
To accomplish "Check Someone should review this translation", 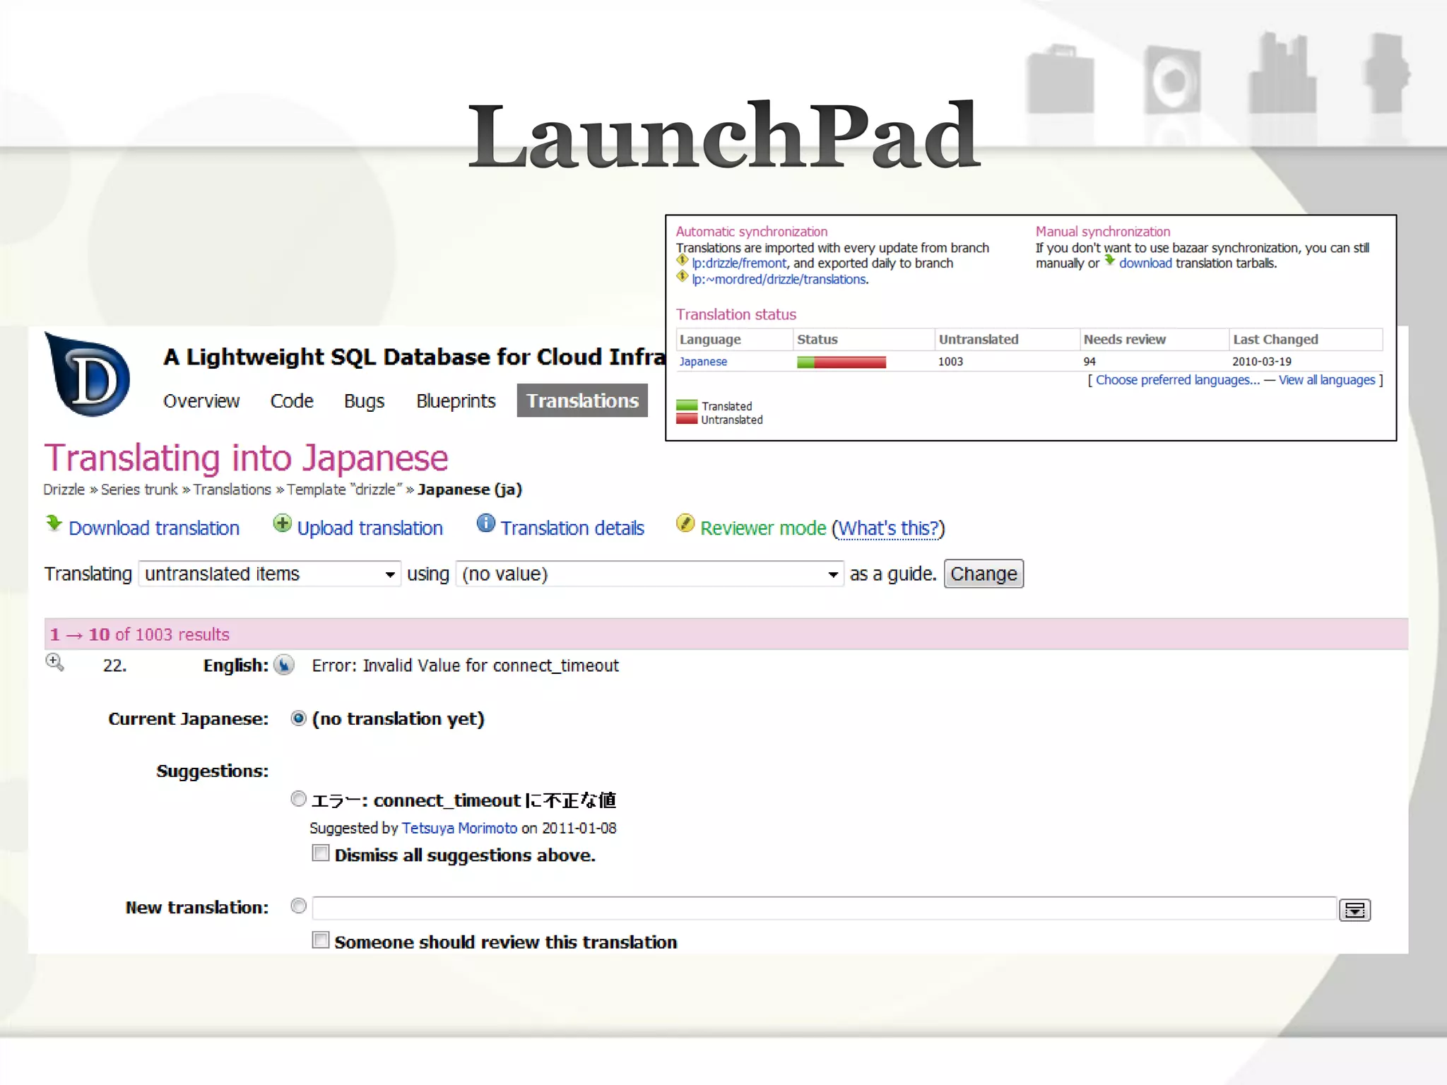I will (321, 940).
